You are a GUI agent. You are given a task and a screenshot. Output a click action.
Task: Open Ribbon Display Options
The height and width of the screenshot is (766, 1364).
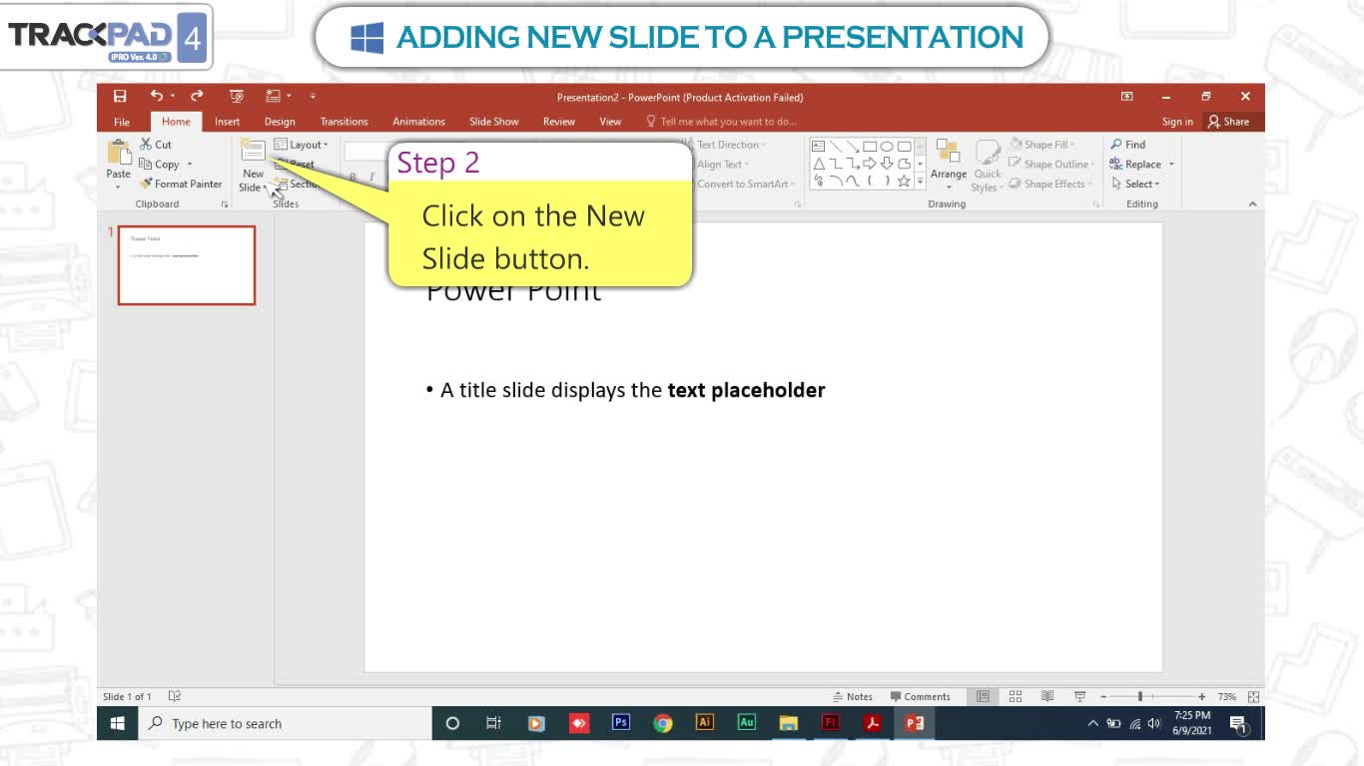click(x=1127, y=97)
